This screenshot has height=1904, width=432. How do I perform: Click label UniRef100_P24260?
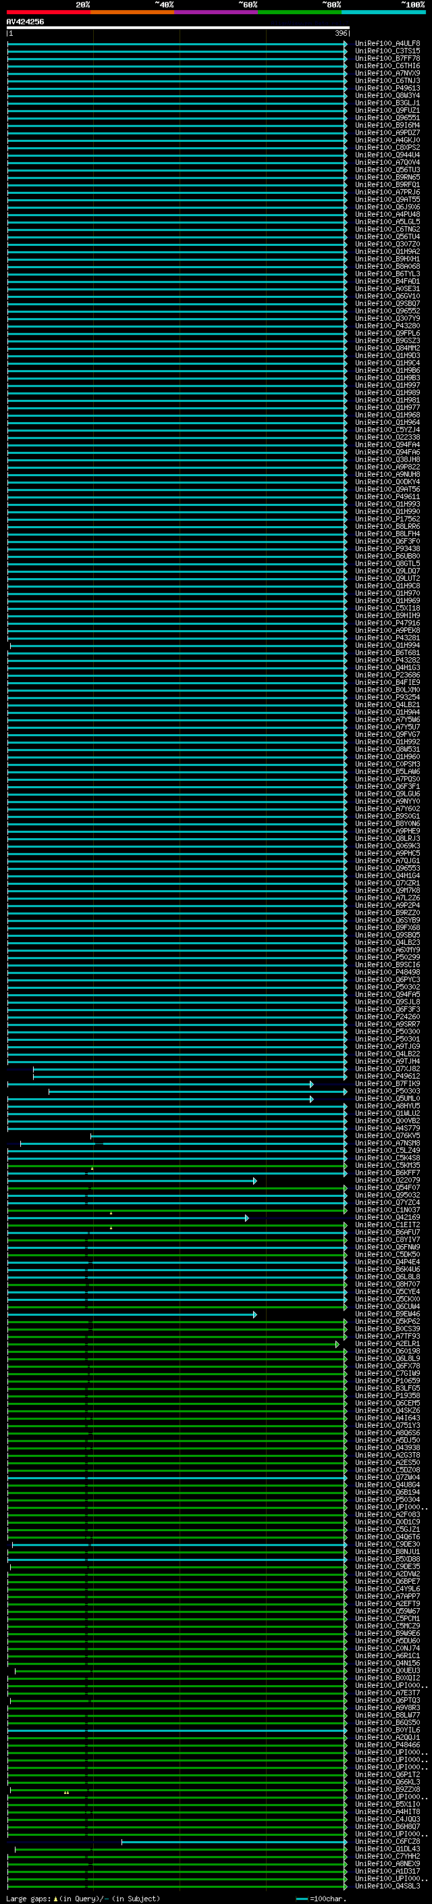coord(387,1017)
